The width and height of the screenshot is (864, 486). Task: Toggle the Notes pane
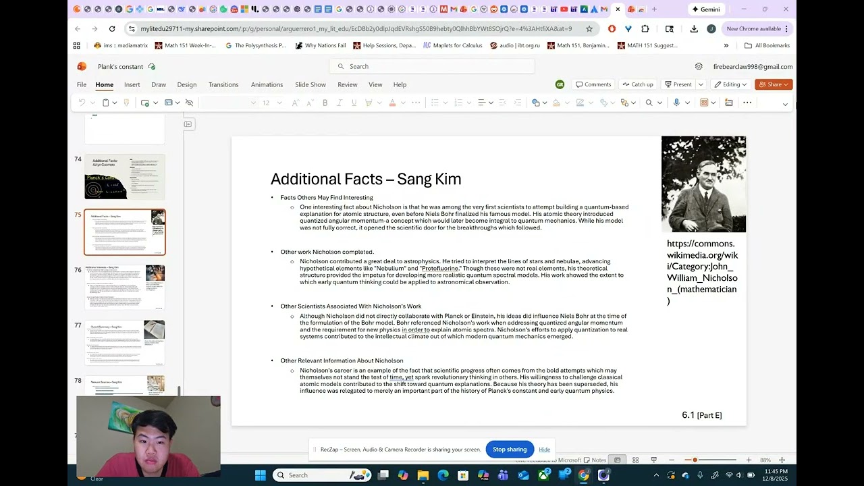tap(595, 460)
